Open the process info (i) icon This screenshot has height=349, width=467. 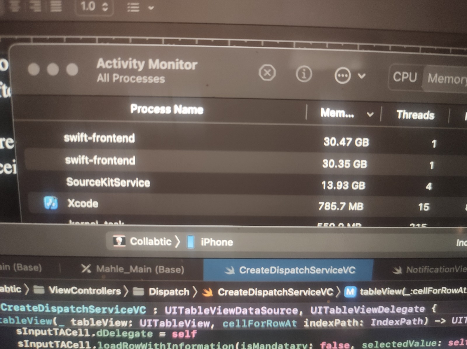[x=304, y=74]
